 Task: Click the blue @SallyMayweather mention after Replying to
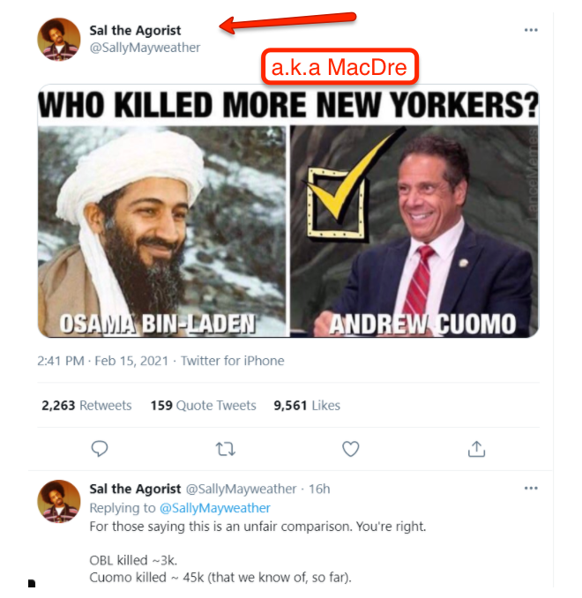[214, 507]
